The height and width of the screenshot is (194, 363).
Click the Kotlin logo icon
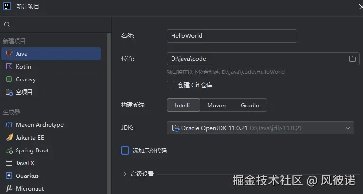point(9,66)
